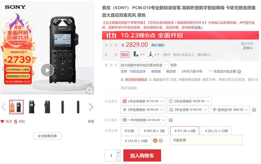Select ¥261.21 x 12期 installment
This screenshot has width=261, height=164.
pos(216,131)
